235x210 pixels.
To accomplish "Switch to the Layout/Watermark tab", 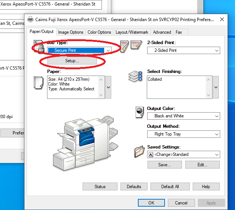I will tap(132, 32).
